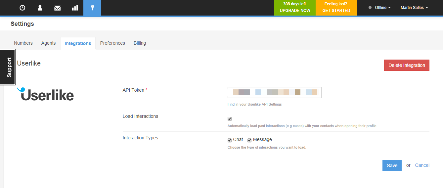Switch to the Numbers tab
This screenshot has height=188, width=443.
point(23,43)
